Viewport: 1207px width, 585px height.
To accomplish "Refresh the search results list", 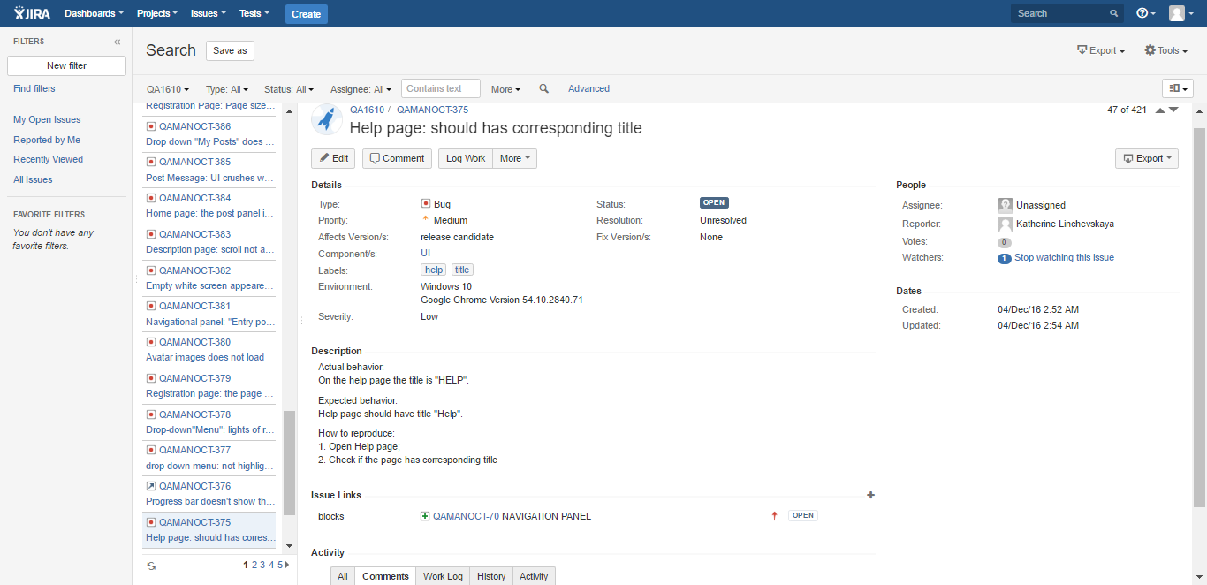I will (x=151, y=565).
